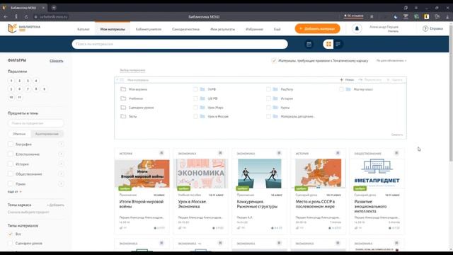The height and width of the screenshot is (255, 453).
Task: Open the Мои результаты tab
Action: click(x=222, y=29)
